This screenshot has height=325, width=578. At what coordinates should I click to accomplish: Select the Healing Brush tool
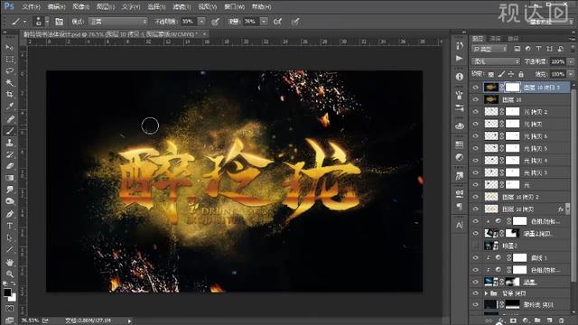(x=10, y=118)
